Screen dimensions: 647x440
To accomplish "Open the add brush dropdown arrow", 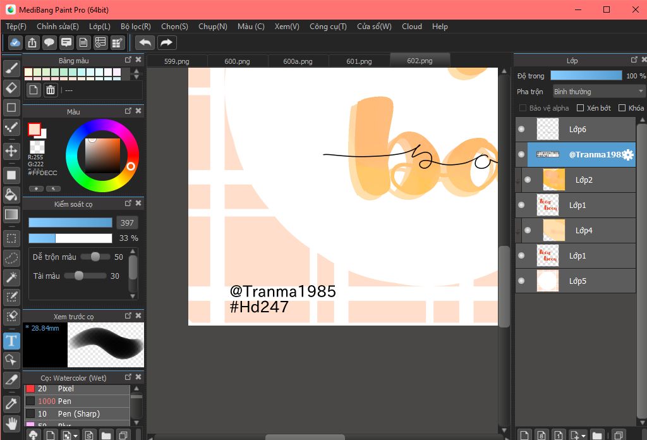I will pos(76,436).
